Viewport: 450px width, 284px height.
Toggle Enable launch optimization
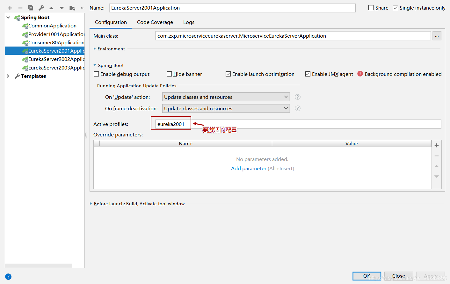point(228,74)
